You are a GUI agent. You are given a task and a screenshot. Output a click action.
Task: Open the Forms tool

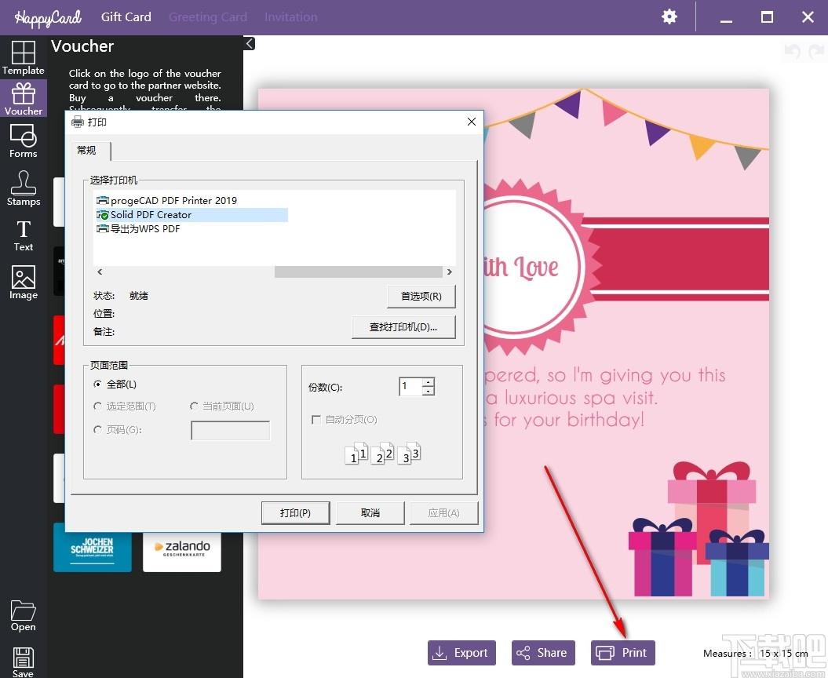[24, 141]
